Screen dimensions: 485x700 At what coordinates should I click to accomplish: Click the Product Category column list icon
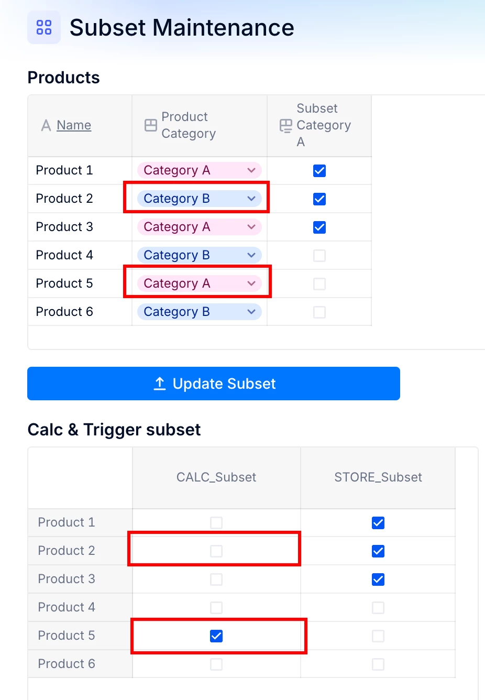151,125
